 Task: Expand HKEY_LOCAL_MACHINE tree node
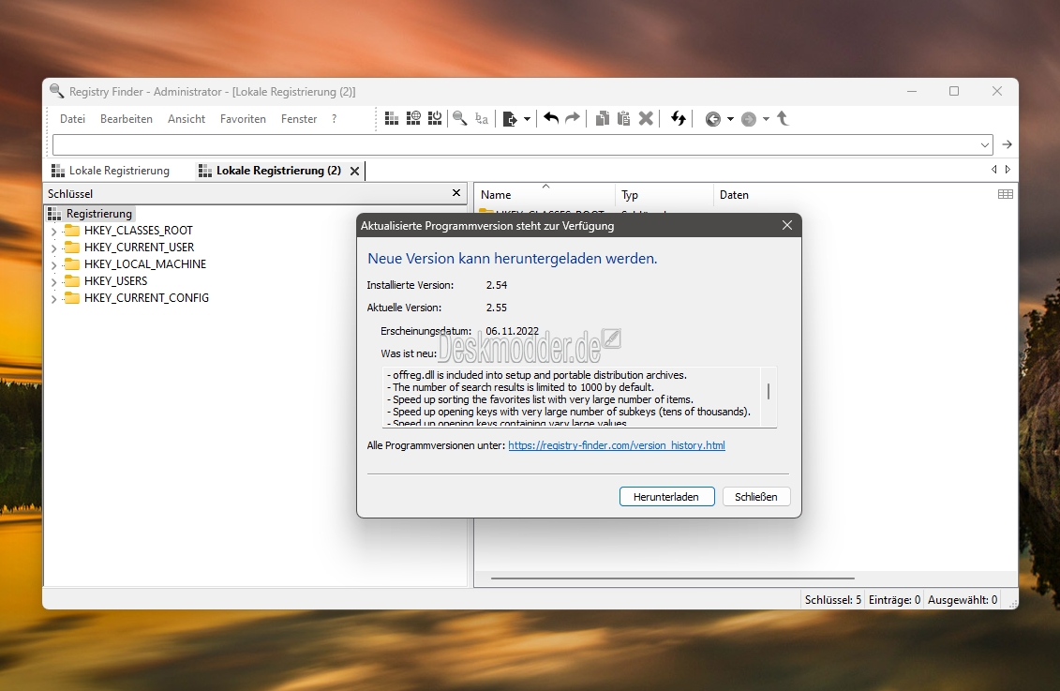pyautogui.click(x=54, y=264)
